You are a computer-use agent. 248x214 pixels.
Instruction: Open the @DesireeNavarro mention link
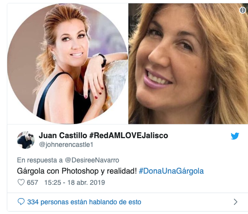pyautogui.click(x=92, y=160)
